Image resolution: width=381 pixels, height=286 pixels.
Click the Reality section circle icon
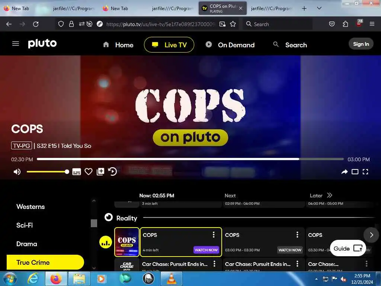[x=109, y=217]
